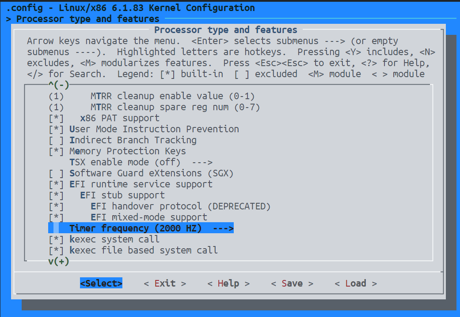Toggle EFI runtime service support
460x317 pixels.
coord(56,184)
